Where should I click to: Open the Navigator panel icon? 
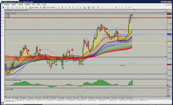[x=20, y=7]
